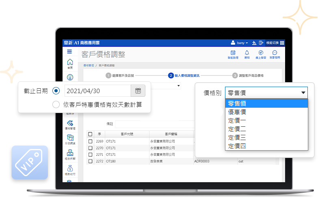Open 模組切換 module switch grid
This screenshot has width=318, height=198.
point(275,43)
